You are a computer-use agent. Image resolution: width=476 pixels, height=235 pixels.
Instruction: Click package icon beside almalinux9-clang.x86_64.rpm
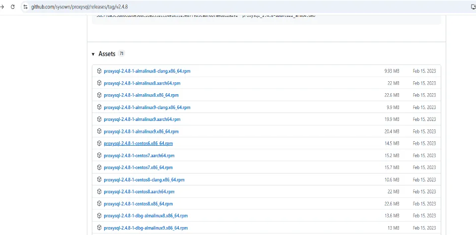pos(99,107)
